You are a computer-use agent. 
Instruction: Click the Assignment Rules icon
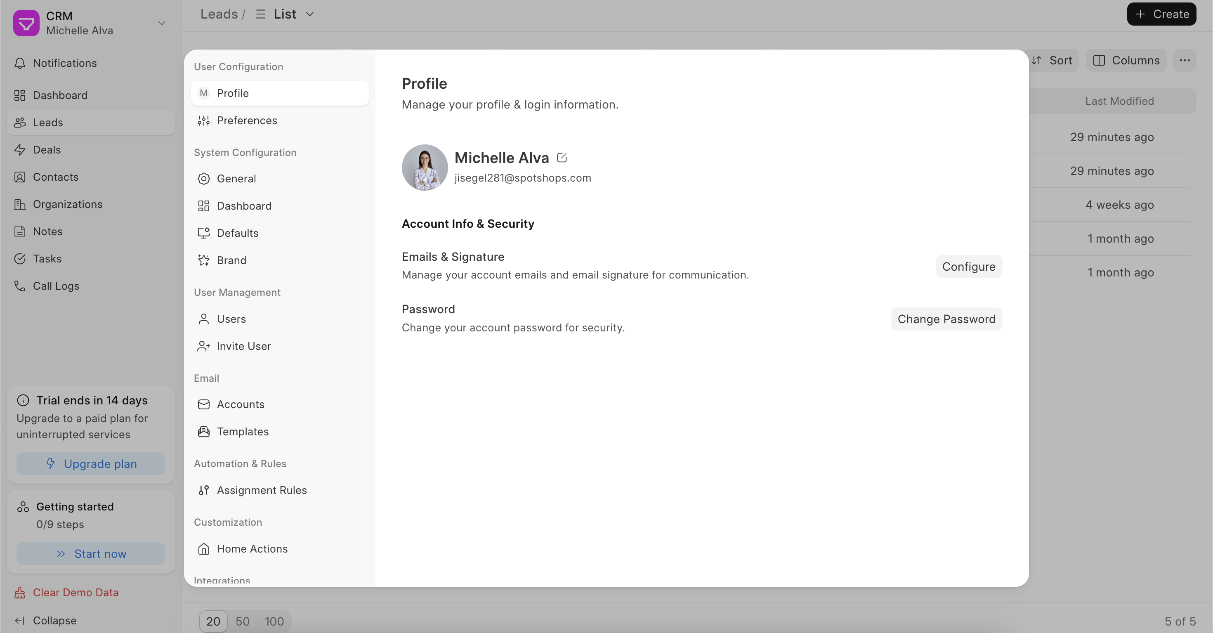203,490
